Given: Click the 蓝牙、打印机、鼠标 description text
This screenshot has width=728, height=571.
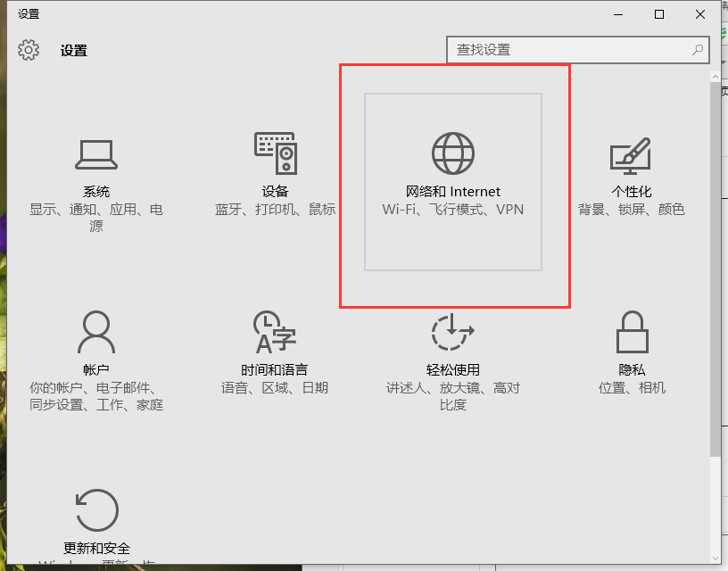Looking at the screenshot, I should click(275, 210).
